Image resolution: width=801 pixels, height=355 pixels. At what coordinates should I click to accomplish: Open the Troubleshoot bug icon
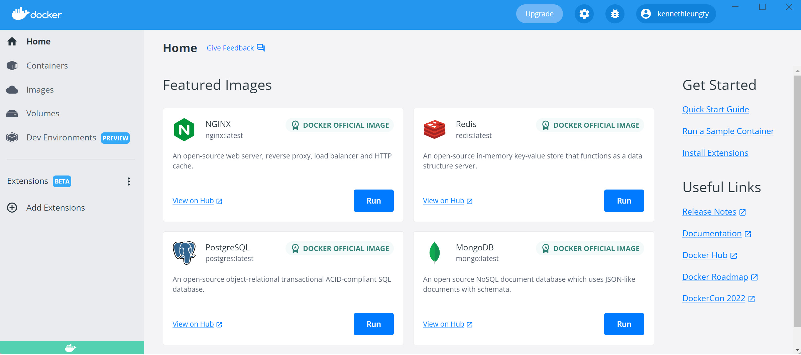click(x=615, y=14)
